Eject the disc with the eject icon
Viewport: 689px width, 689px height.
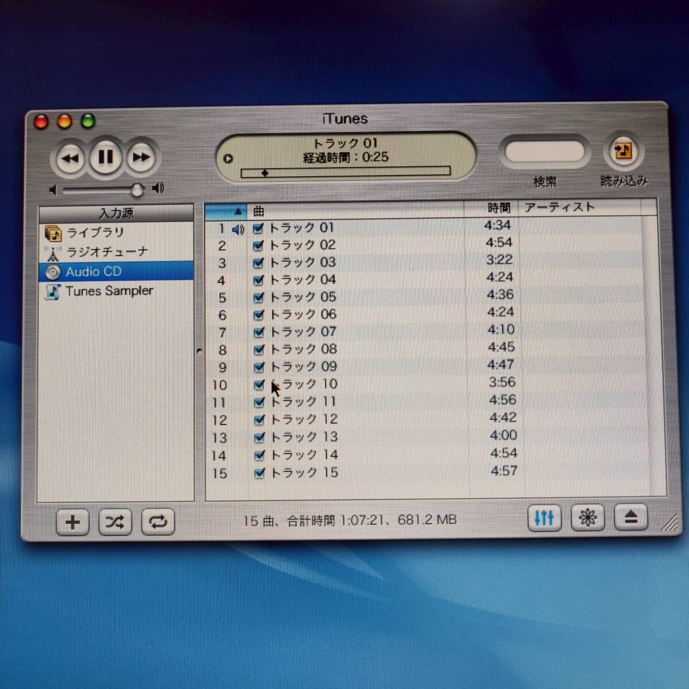click(630, 517)
